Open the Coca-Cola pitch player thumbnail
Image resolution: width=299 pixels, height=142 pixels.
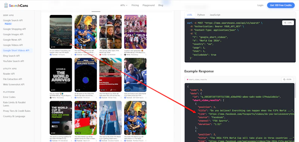(86, 118)
